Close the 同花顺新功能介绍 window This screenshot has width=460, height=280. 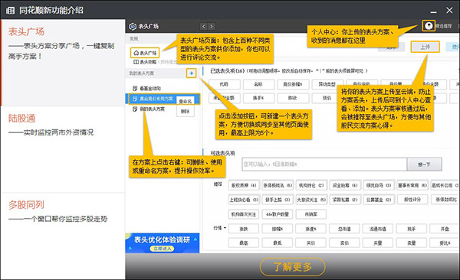(x=449, y=10)
